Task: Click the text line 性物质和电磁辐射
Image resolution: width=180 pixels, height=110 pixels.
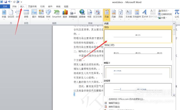Action: 85,43
